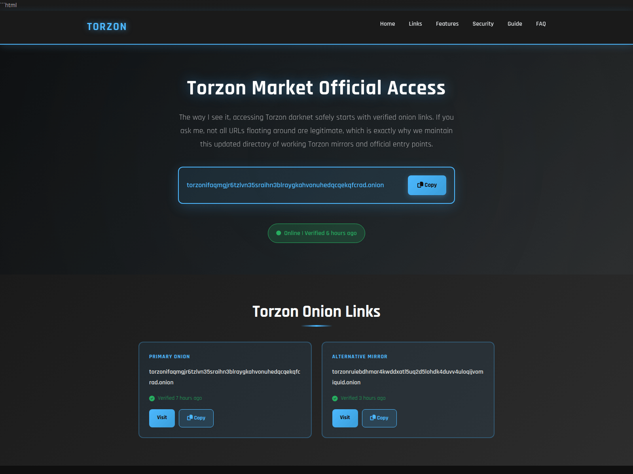This screenshot has width=633, height=474.
Task: Click the clipboard icon on the hero Copy button
Action: pos(420,185)
